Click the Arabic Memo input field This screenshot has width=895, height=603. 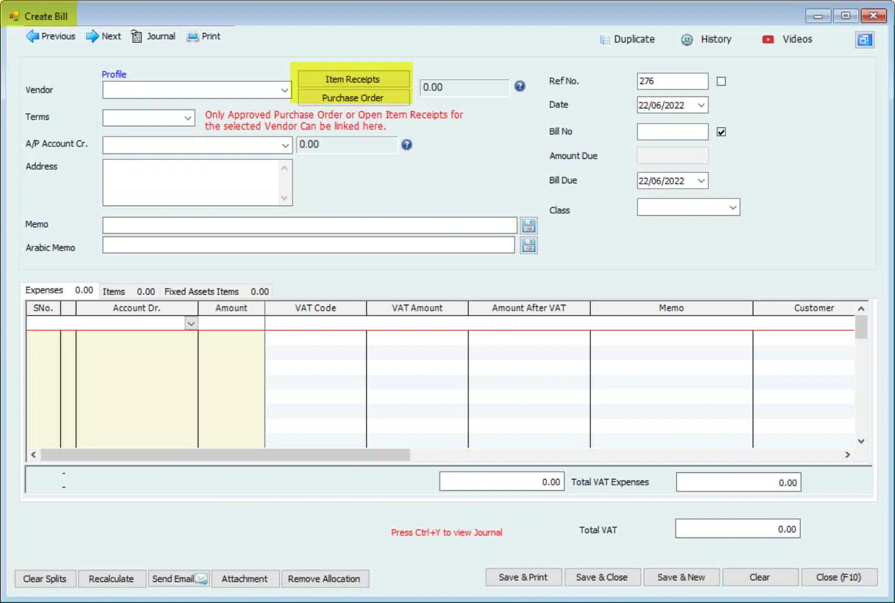point(309,245)
